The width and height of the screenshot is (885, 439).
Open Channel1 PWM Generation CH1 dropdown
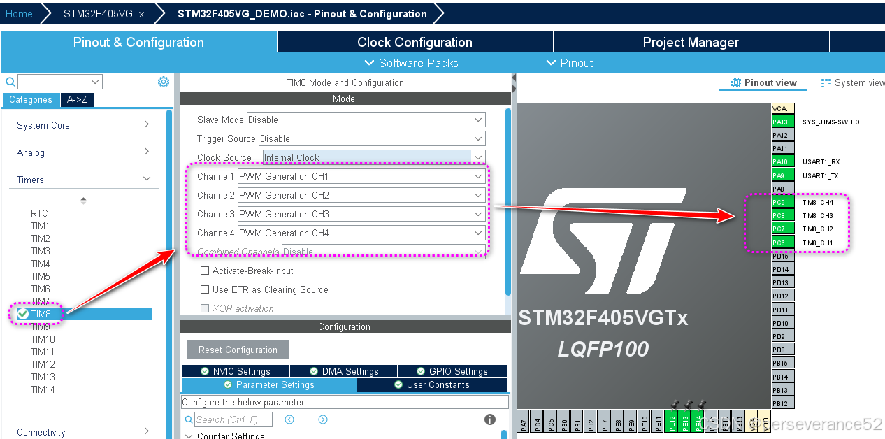click(361, 176)
